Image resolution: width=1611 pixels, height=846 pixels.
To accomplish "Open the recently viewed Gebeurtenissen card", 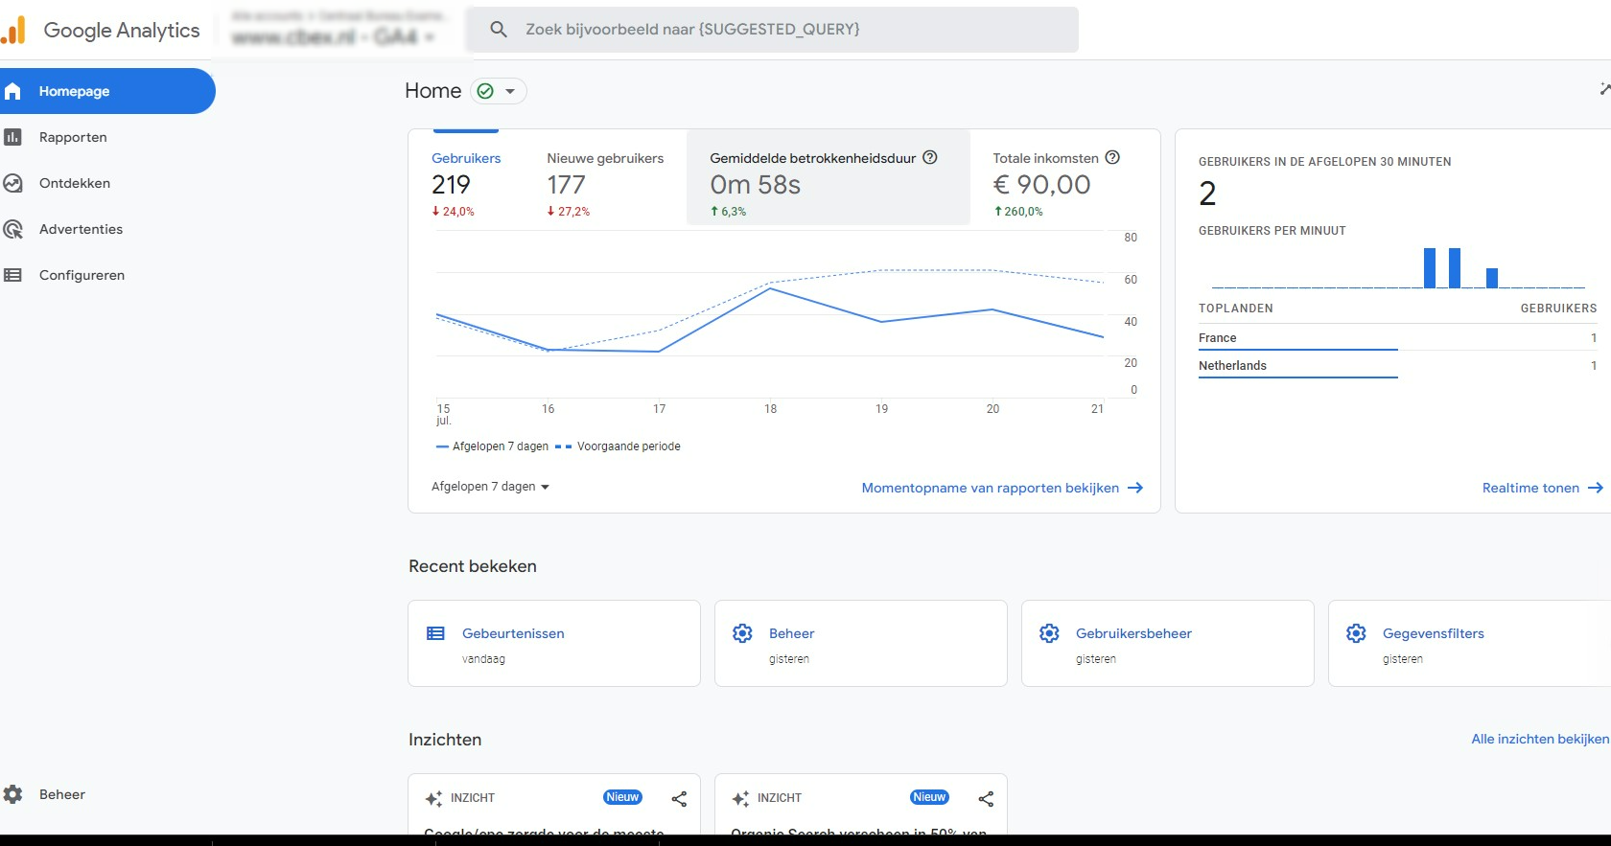I will pyautogui.click(x=554, y=643).
